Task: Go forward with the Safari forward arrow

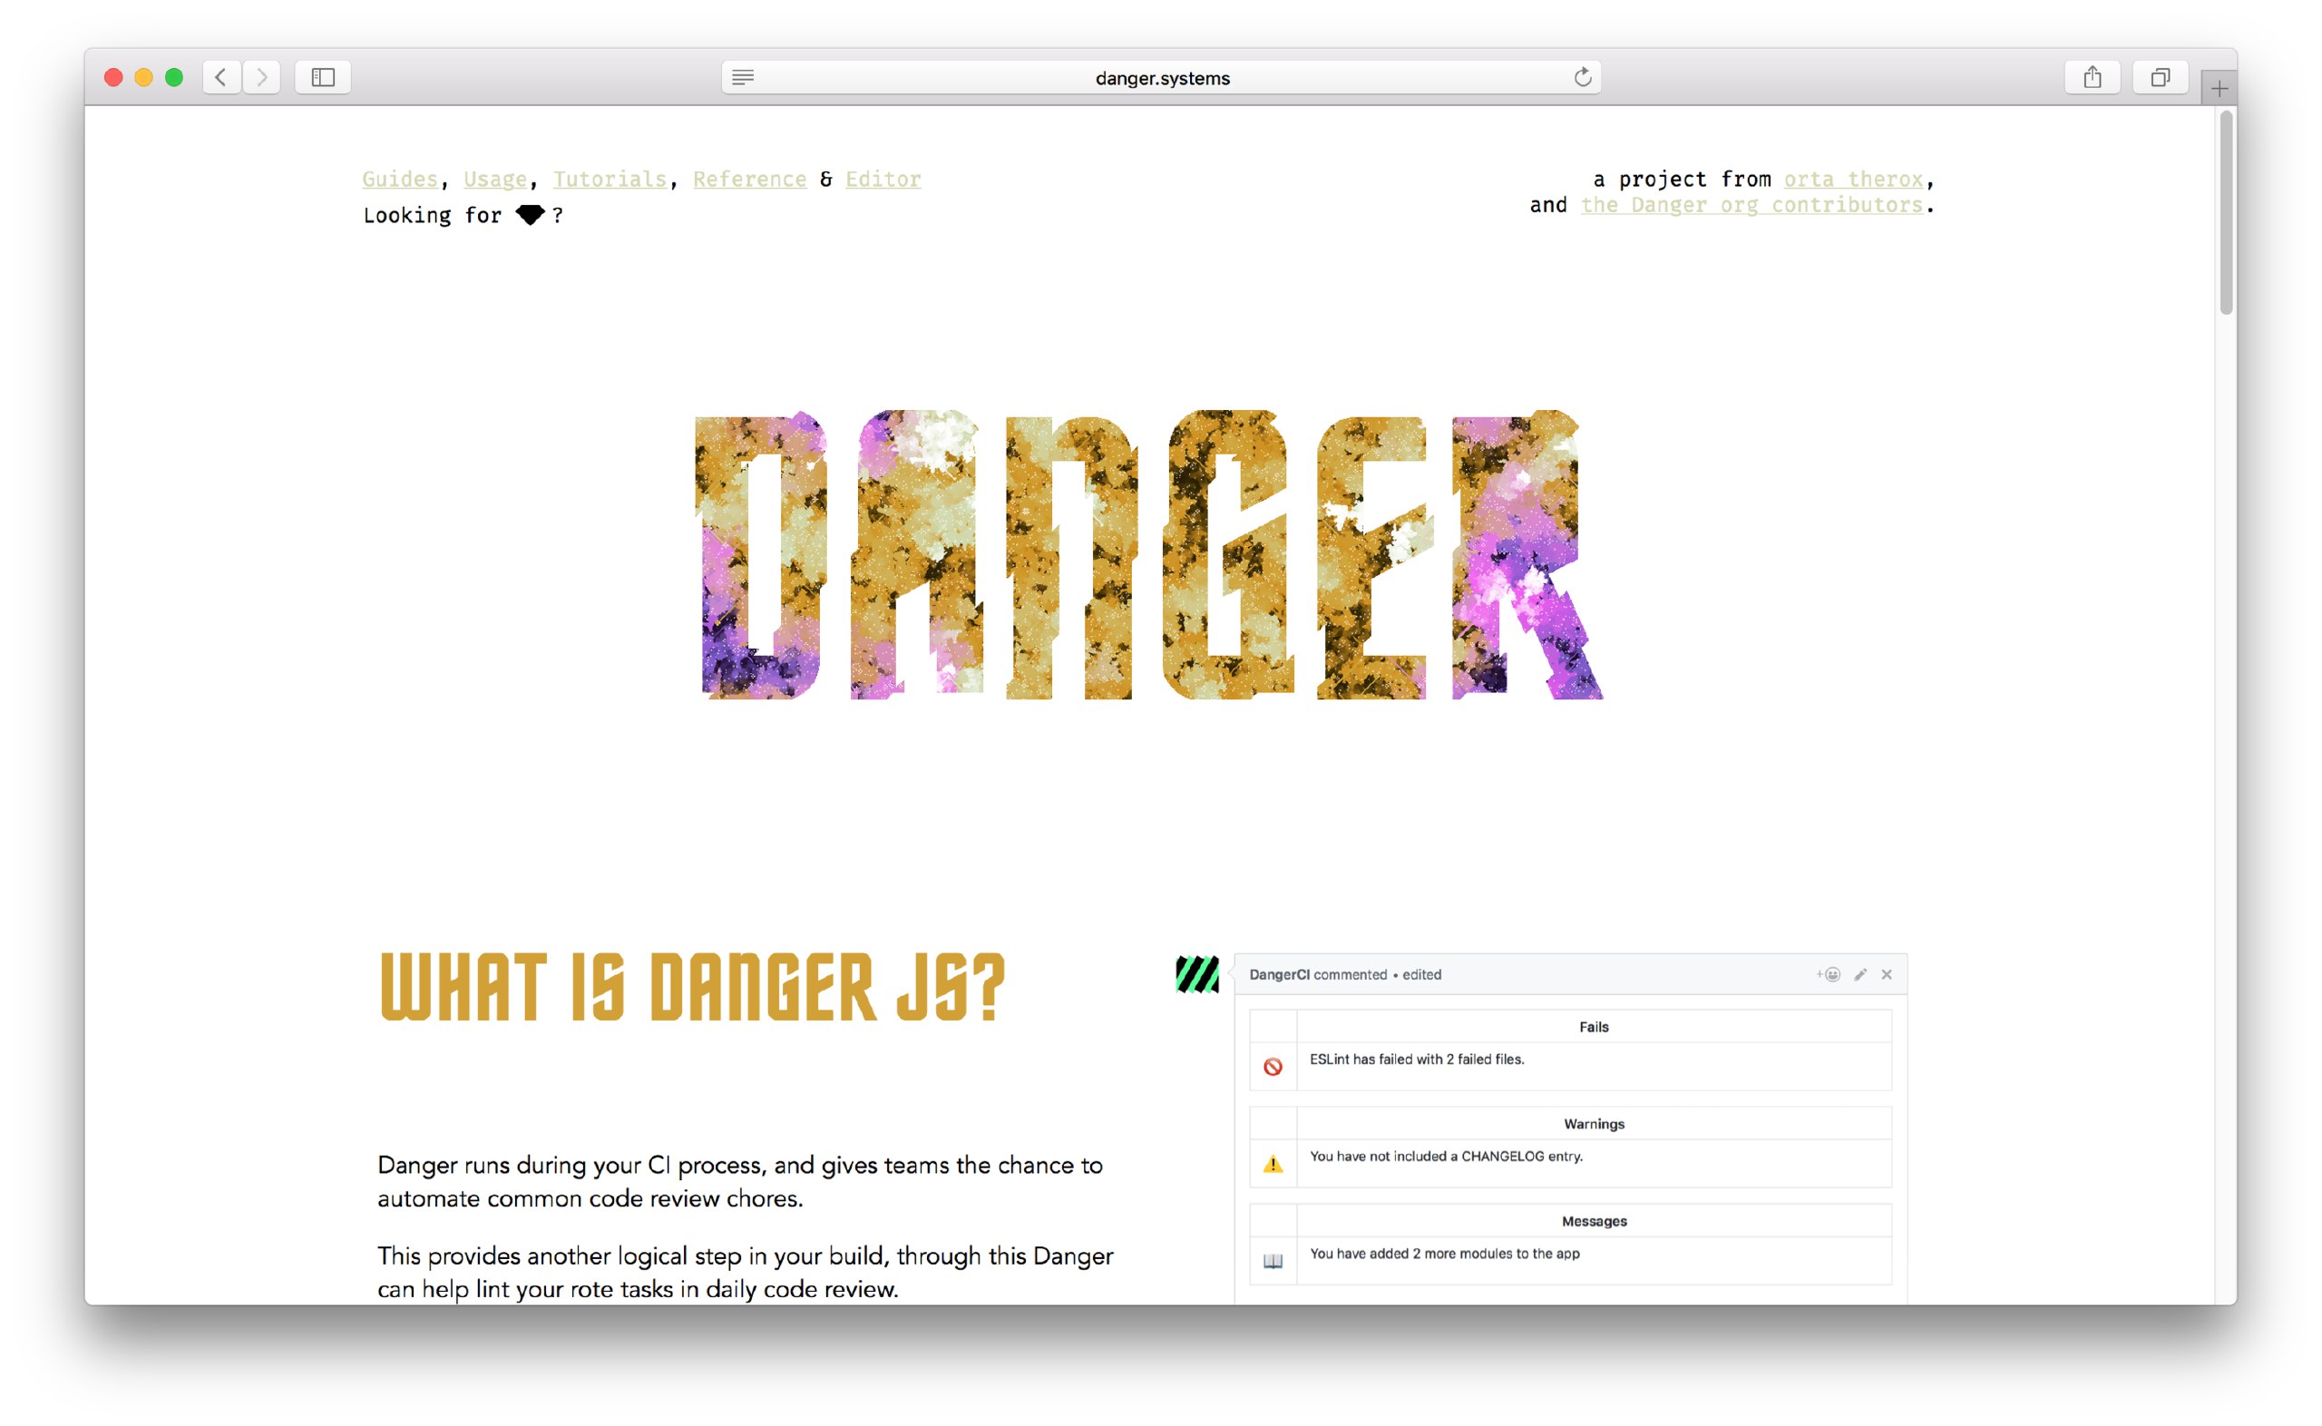Action: coord(262,77)
